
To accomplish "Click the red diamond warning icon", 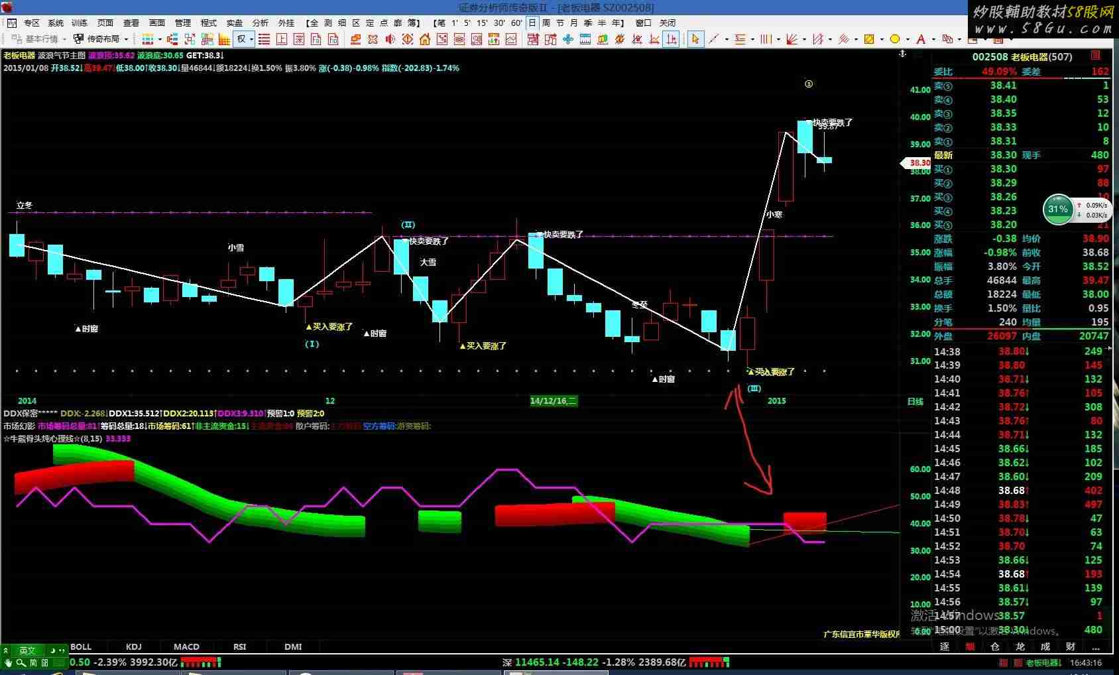I will tap(408, 39).
